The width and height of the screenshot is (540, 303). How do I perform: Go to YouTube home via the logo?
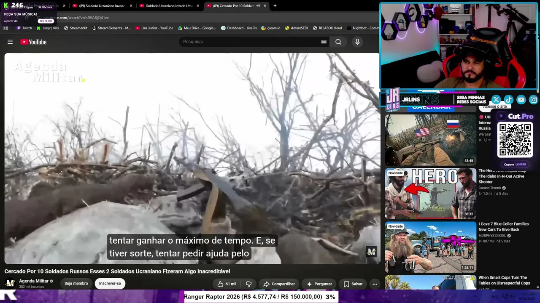33,42
